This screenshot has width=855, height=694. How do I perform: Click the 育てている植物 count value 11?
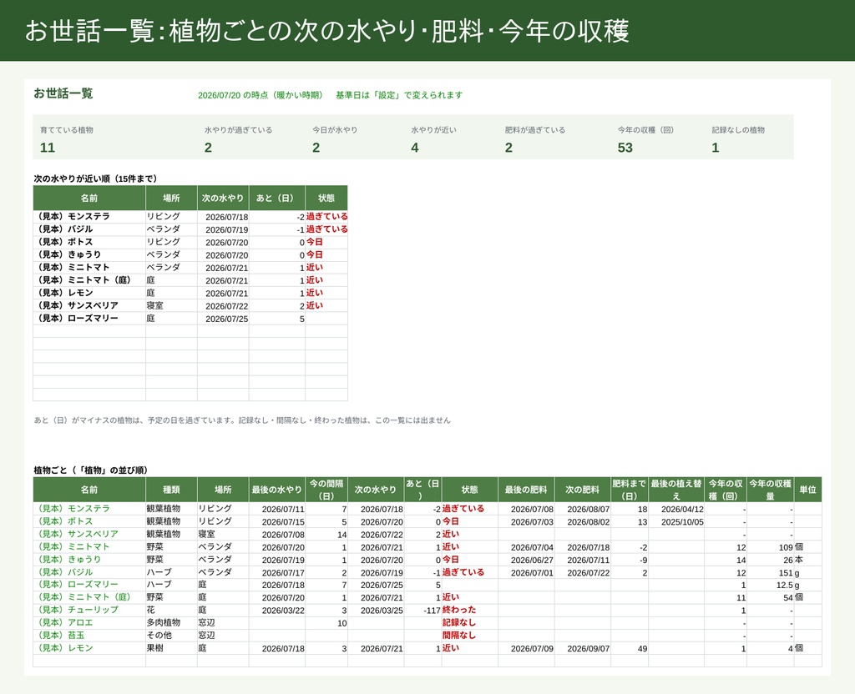(48, 148)
